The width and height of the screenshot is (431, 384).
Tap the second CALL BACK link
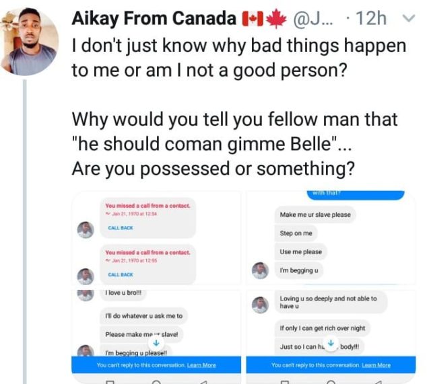(121, 274)
